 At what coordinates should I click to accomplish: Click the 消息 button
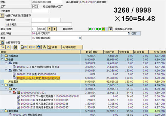coord(54,47)
